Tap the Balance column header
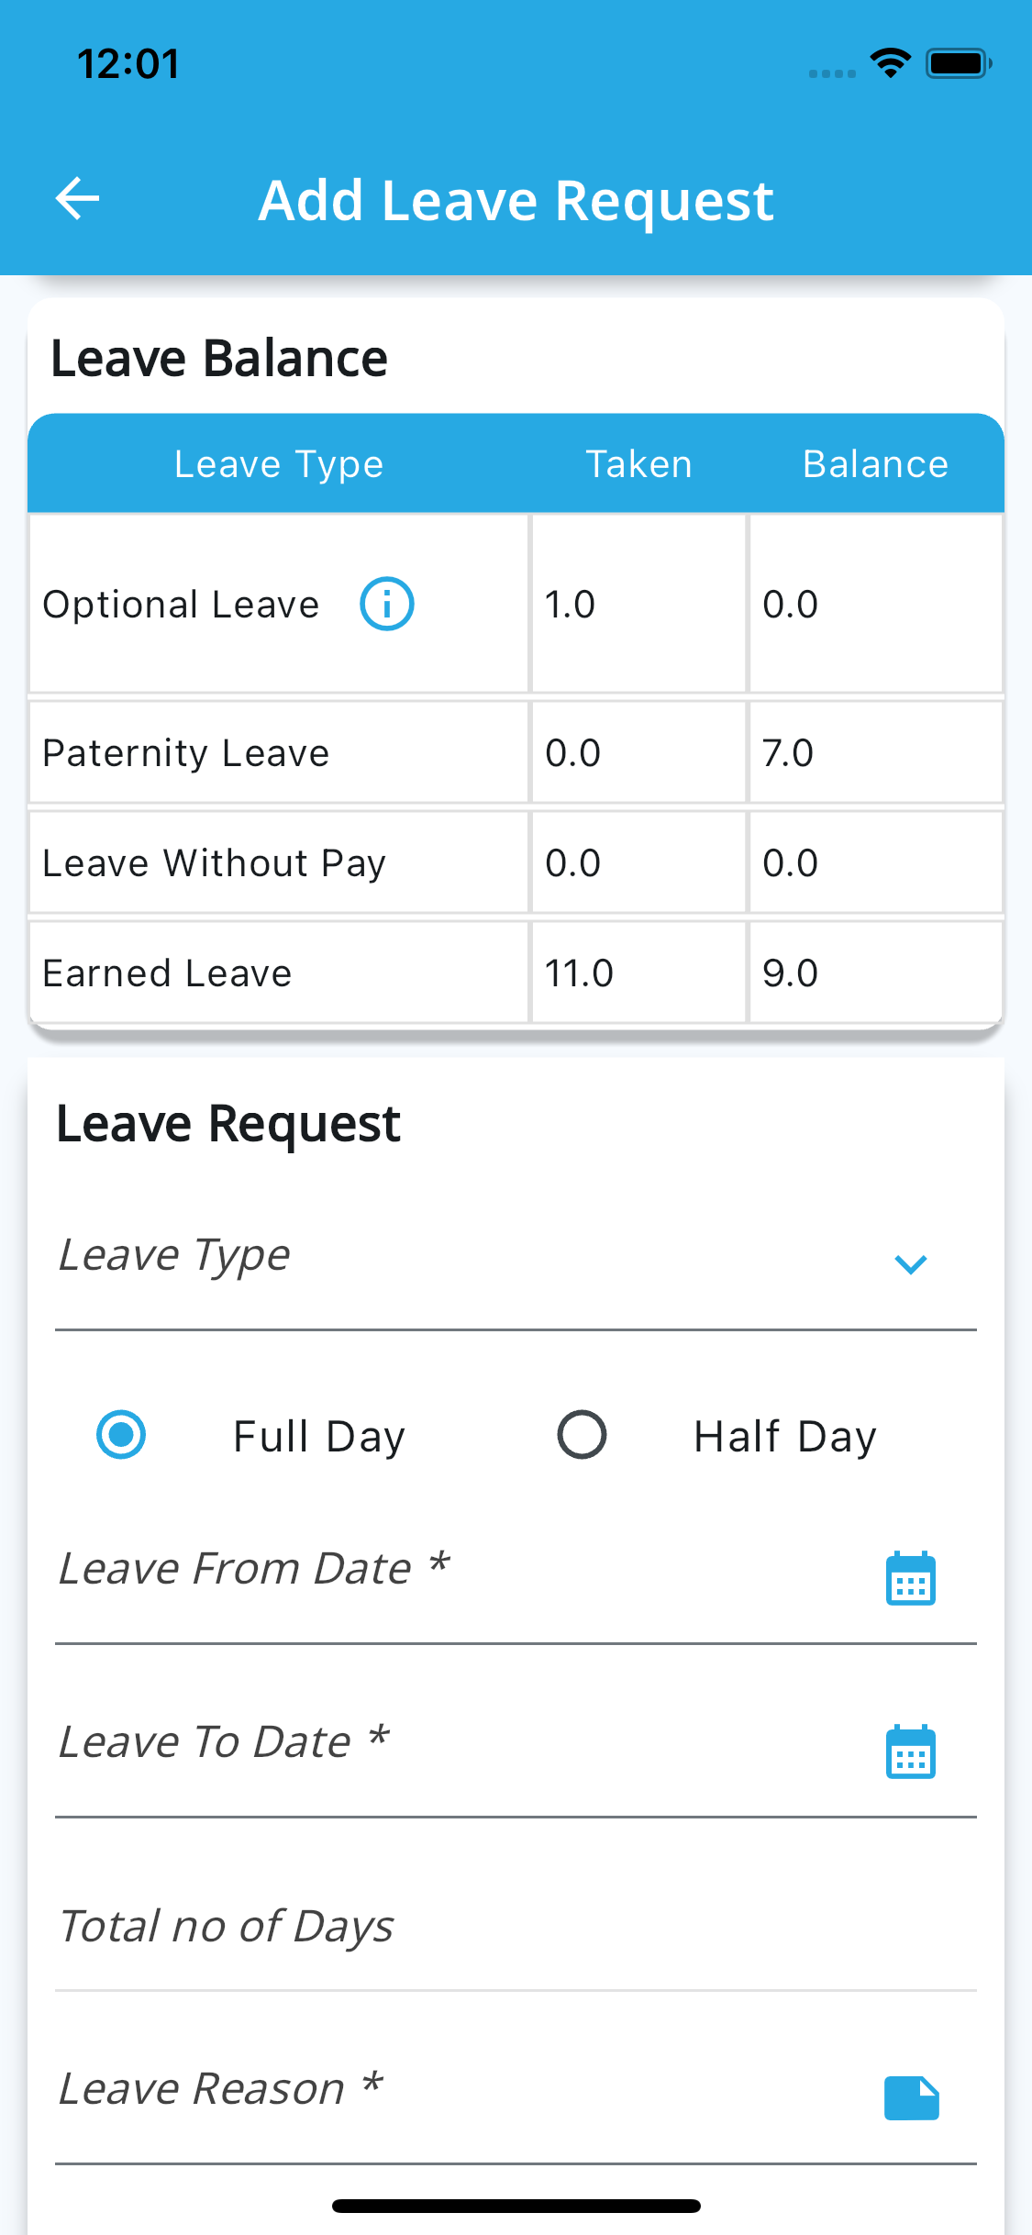This screenshot has height=2235, width=1032. [875, 464]
